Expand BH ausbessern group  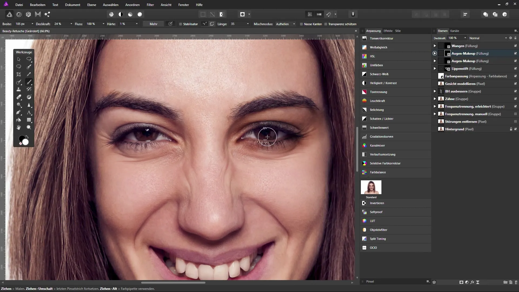(x=435, y=91)
